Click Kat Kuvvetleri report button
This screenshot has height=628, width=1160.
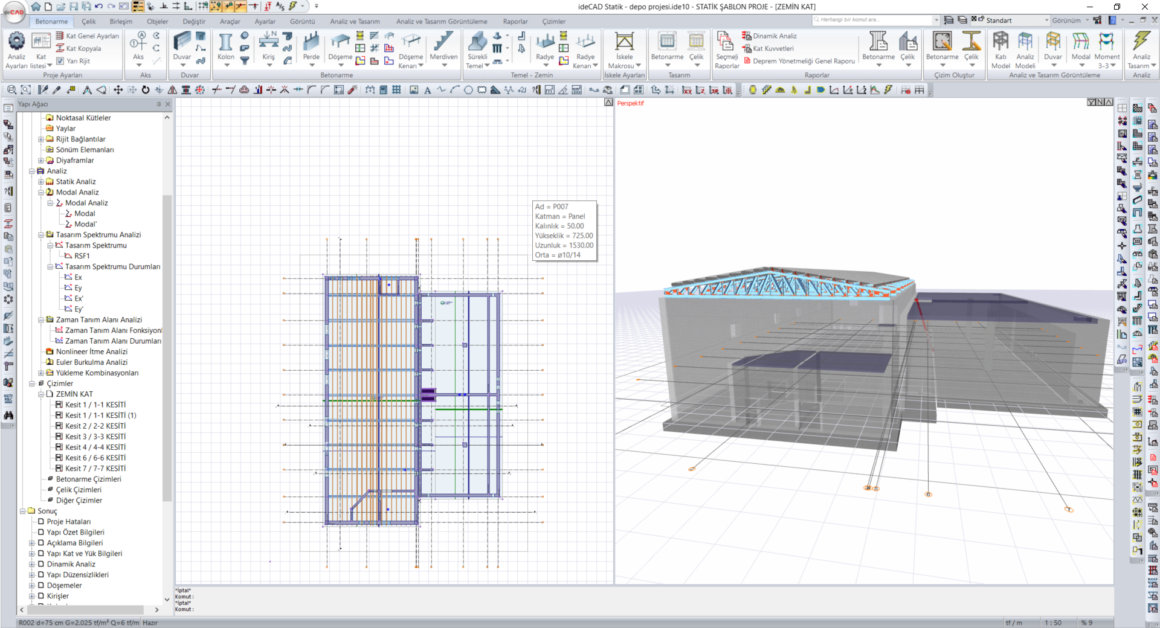click(x=768, y=48)
